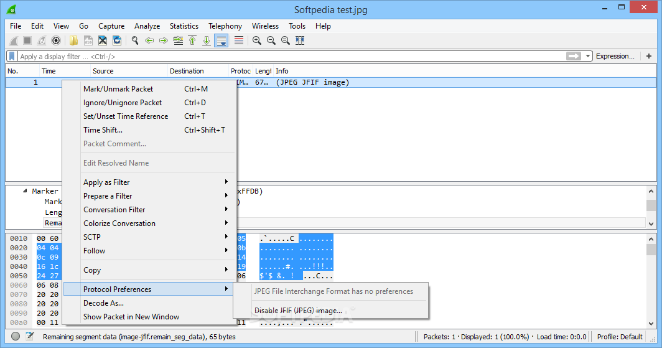Go forward with the green right arrow
The width and height of the screenshot is (662, 348).
[164, 40]
